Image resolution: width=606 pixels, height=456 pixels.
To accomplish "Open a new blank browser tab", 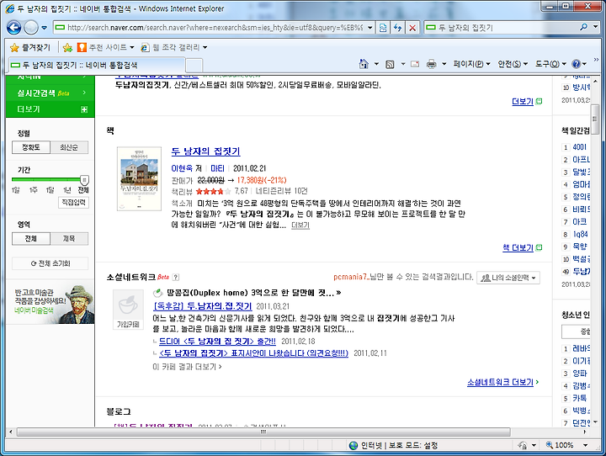I will [x=194, y=66].
